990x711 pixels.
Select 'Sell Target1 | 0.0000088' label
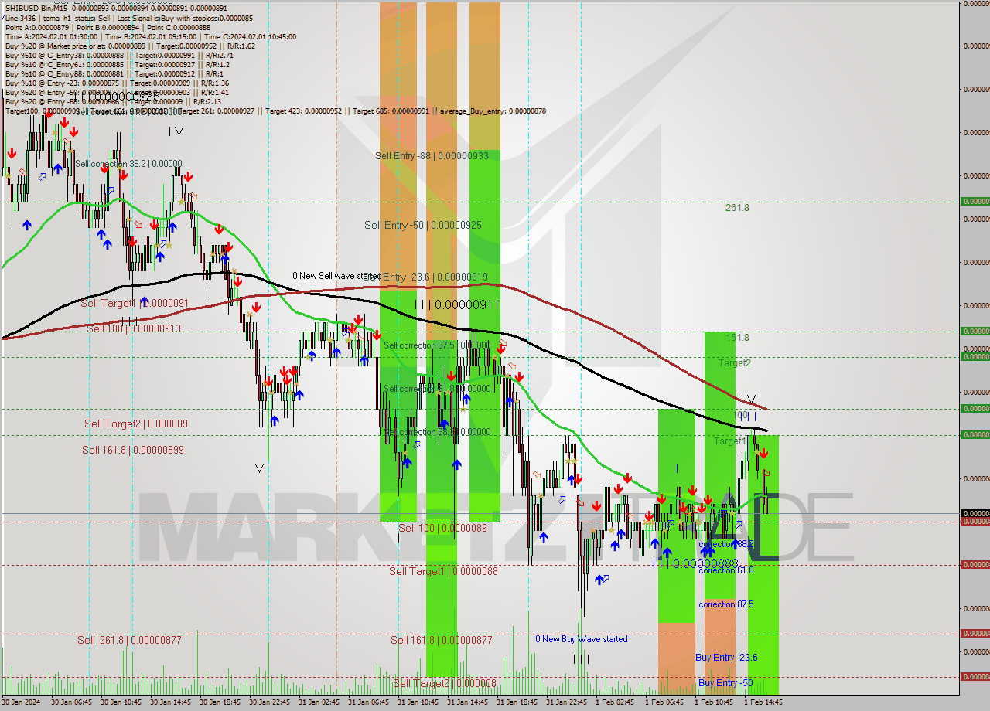click(x=443, y=571)
